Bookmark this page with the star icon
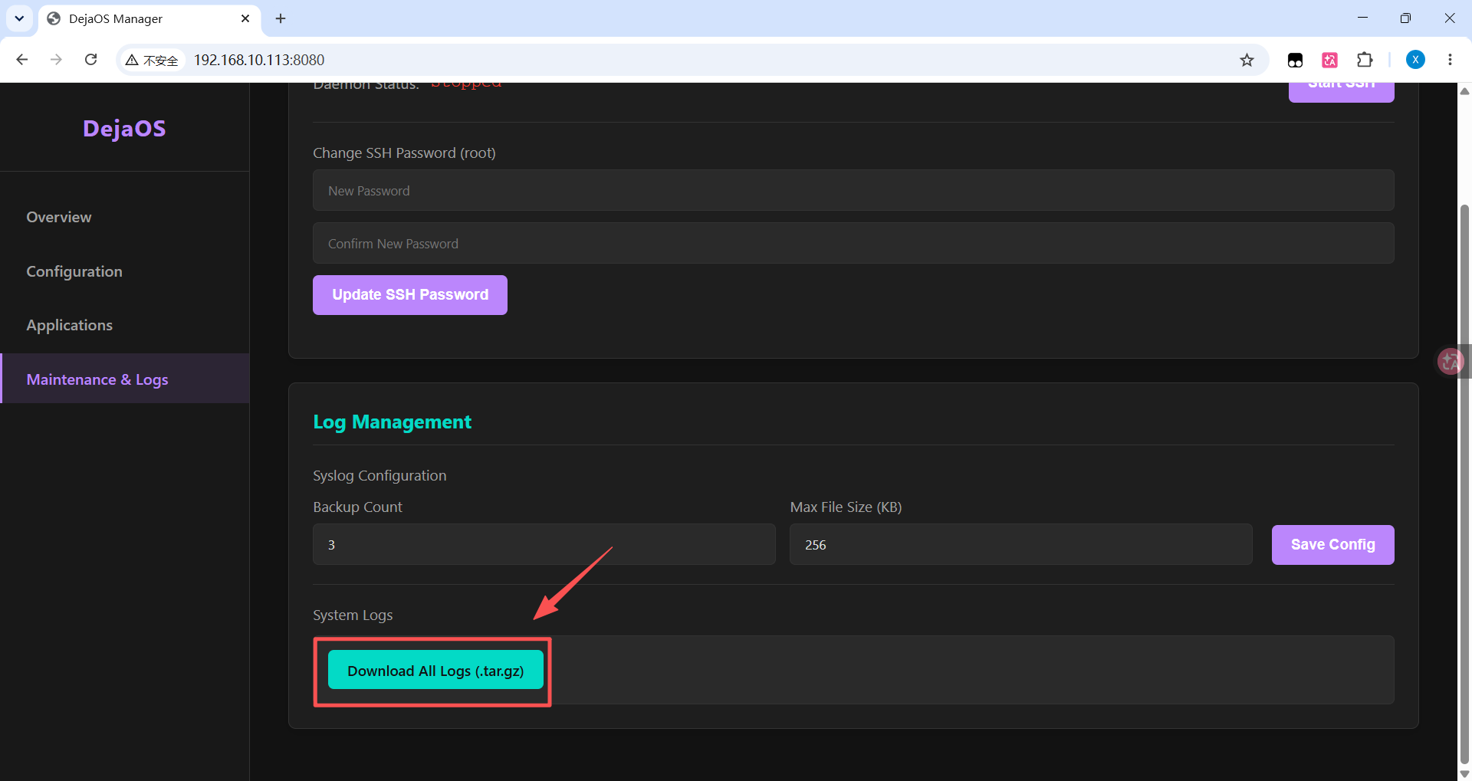The image size is (1472, 781). tap(1247, 60)
